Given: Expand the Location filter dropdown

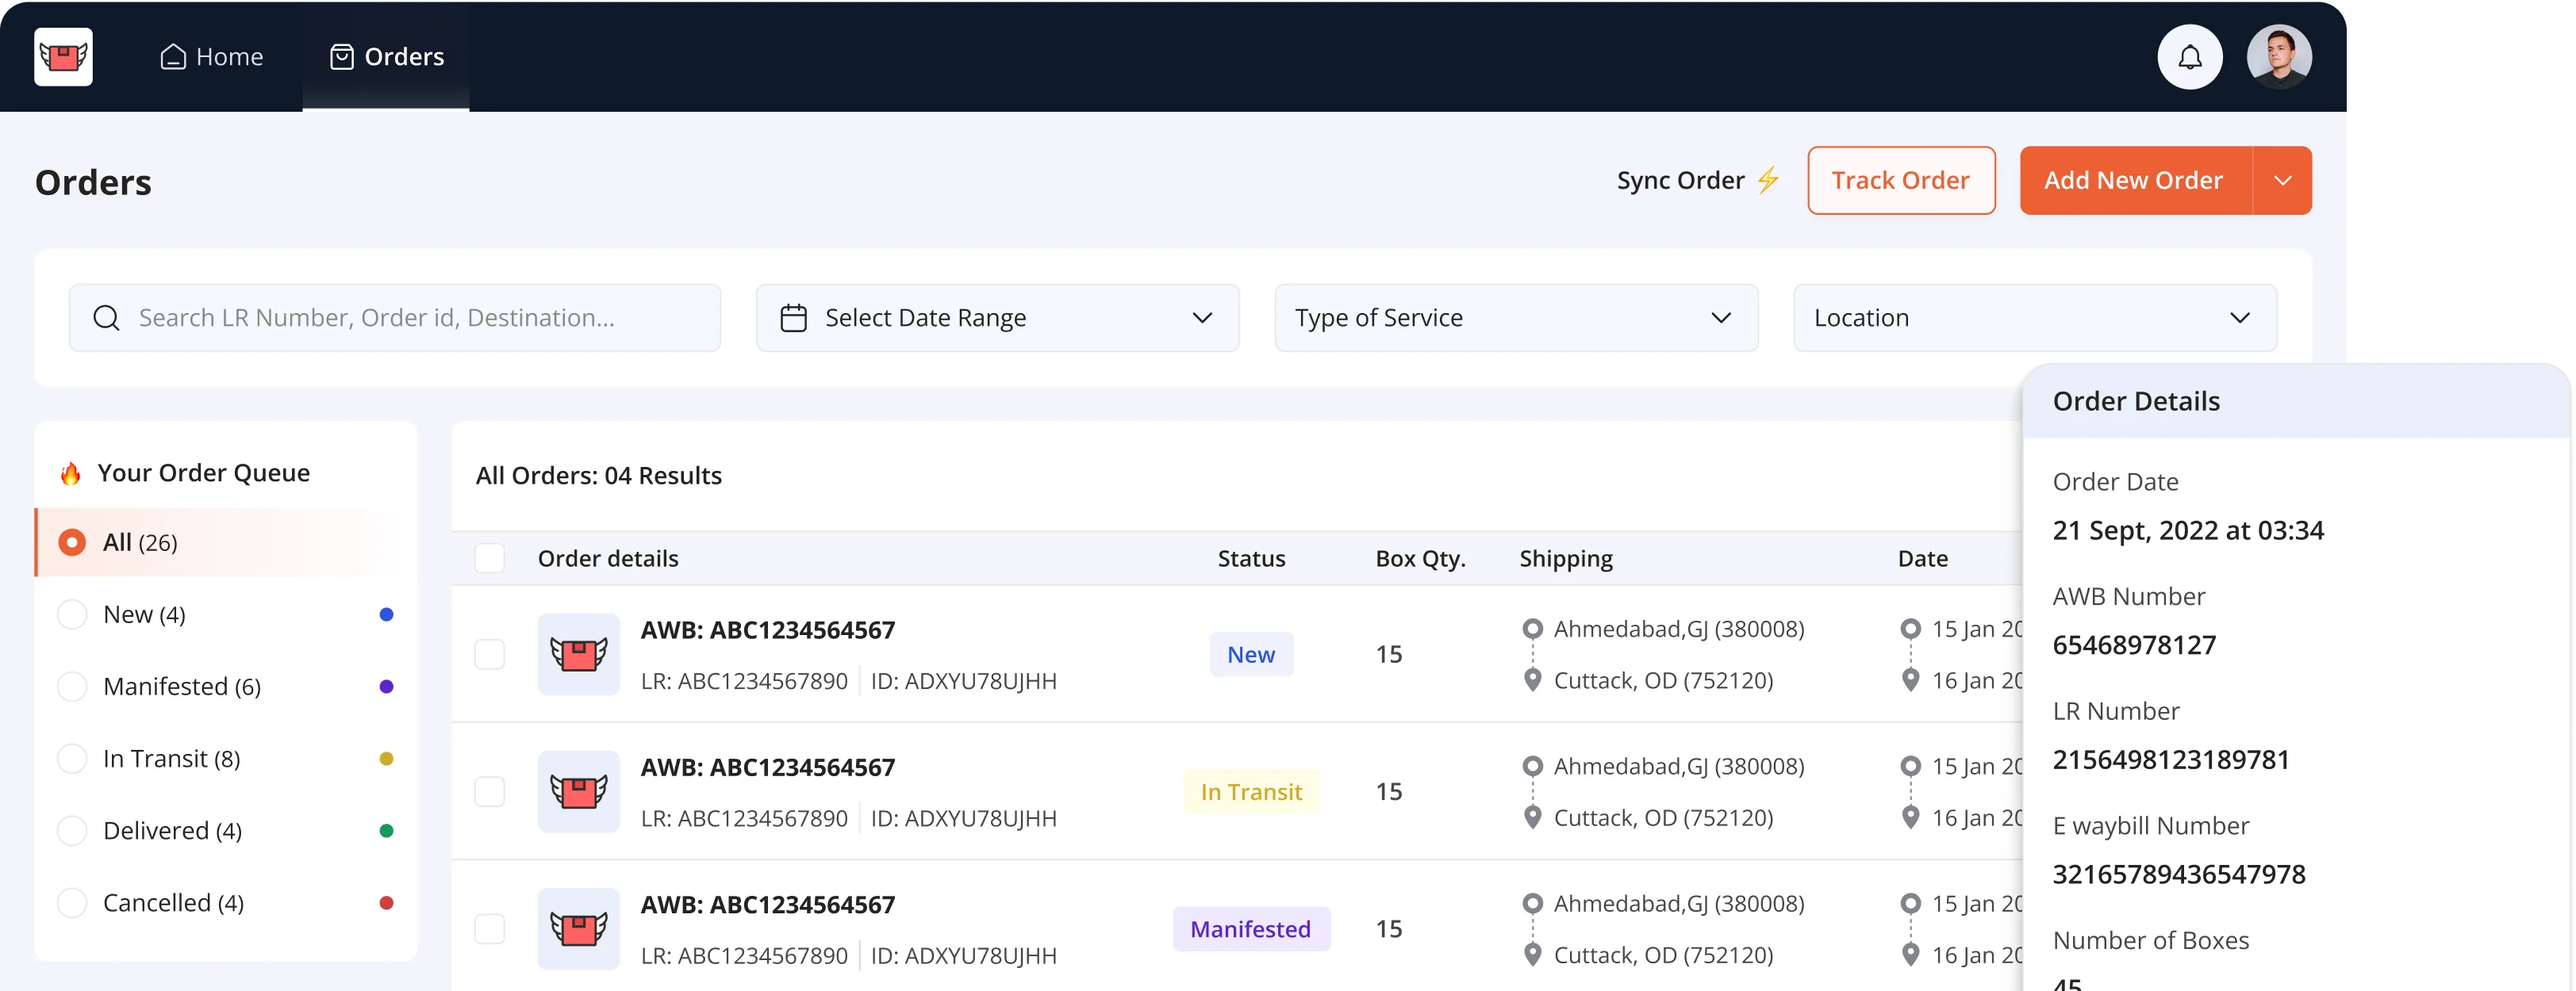Looking at the screenshot, I should pos(2034,318).
